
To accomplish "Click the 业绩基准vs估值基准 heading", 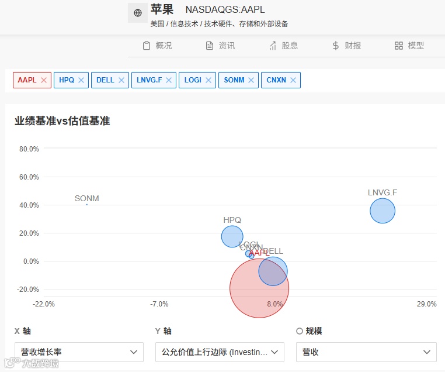I will click(x=62, y=120).
